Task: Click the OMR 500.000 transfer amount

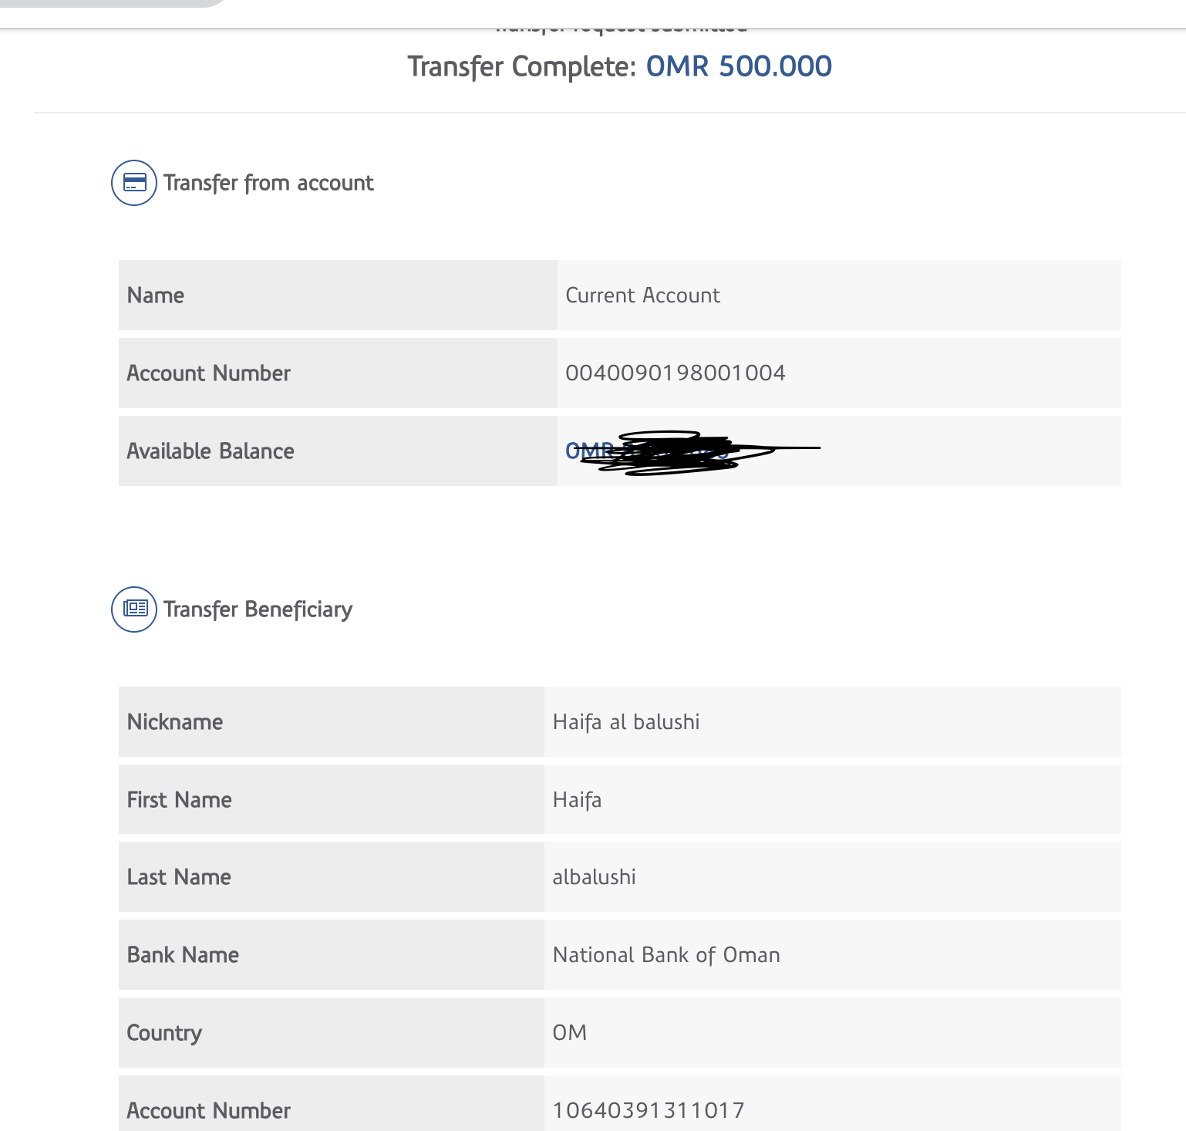Action: 738,66
